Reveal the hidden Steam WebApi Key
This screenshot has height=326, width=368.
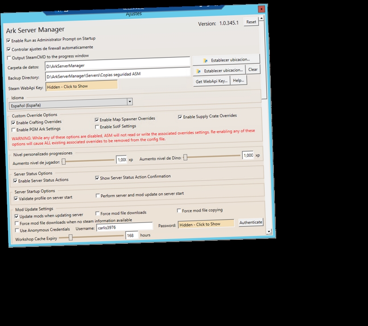pyautogui.click(x=82, y=86)
